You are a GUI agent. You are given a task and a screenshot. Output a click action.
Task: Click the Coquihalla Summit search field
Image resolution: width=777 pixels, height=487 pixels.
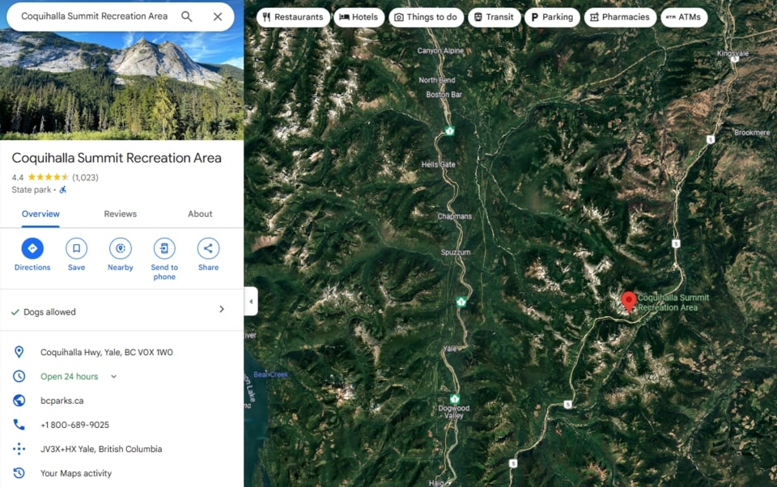coord(94,16)
